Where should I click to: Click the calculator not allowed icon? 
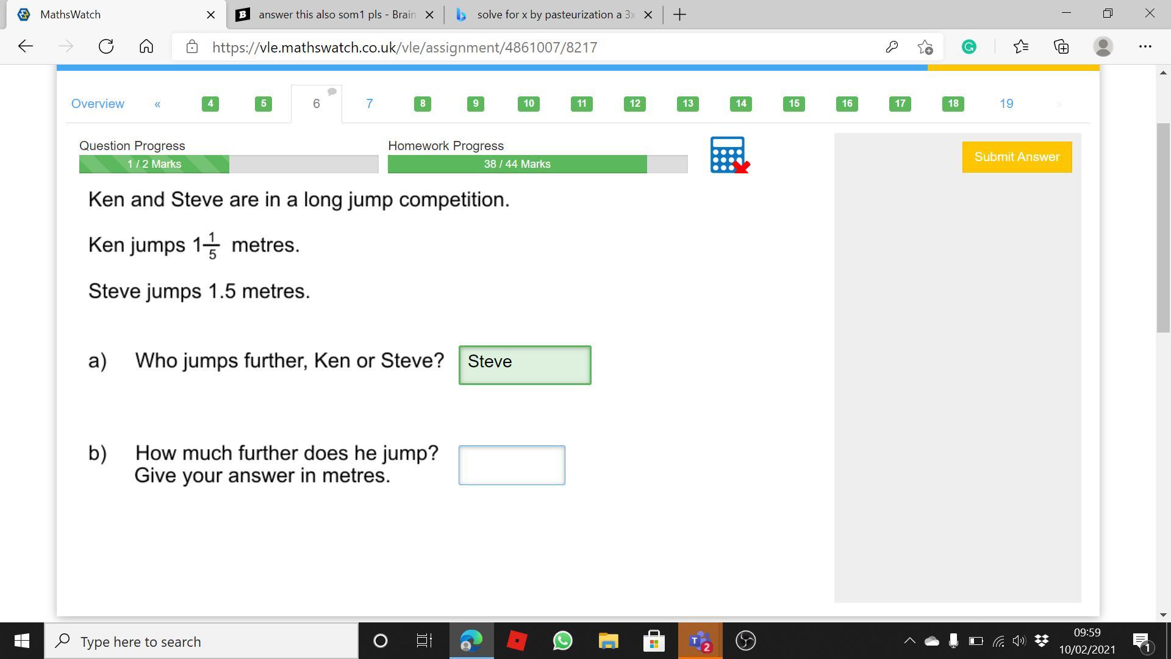[729, 155]
